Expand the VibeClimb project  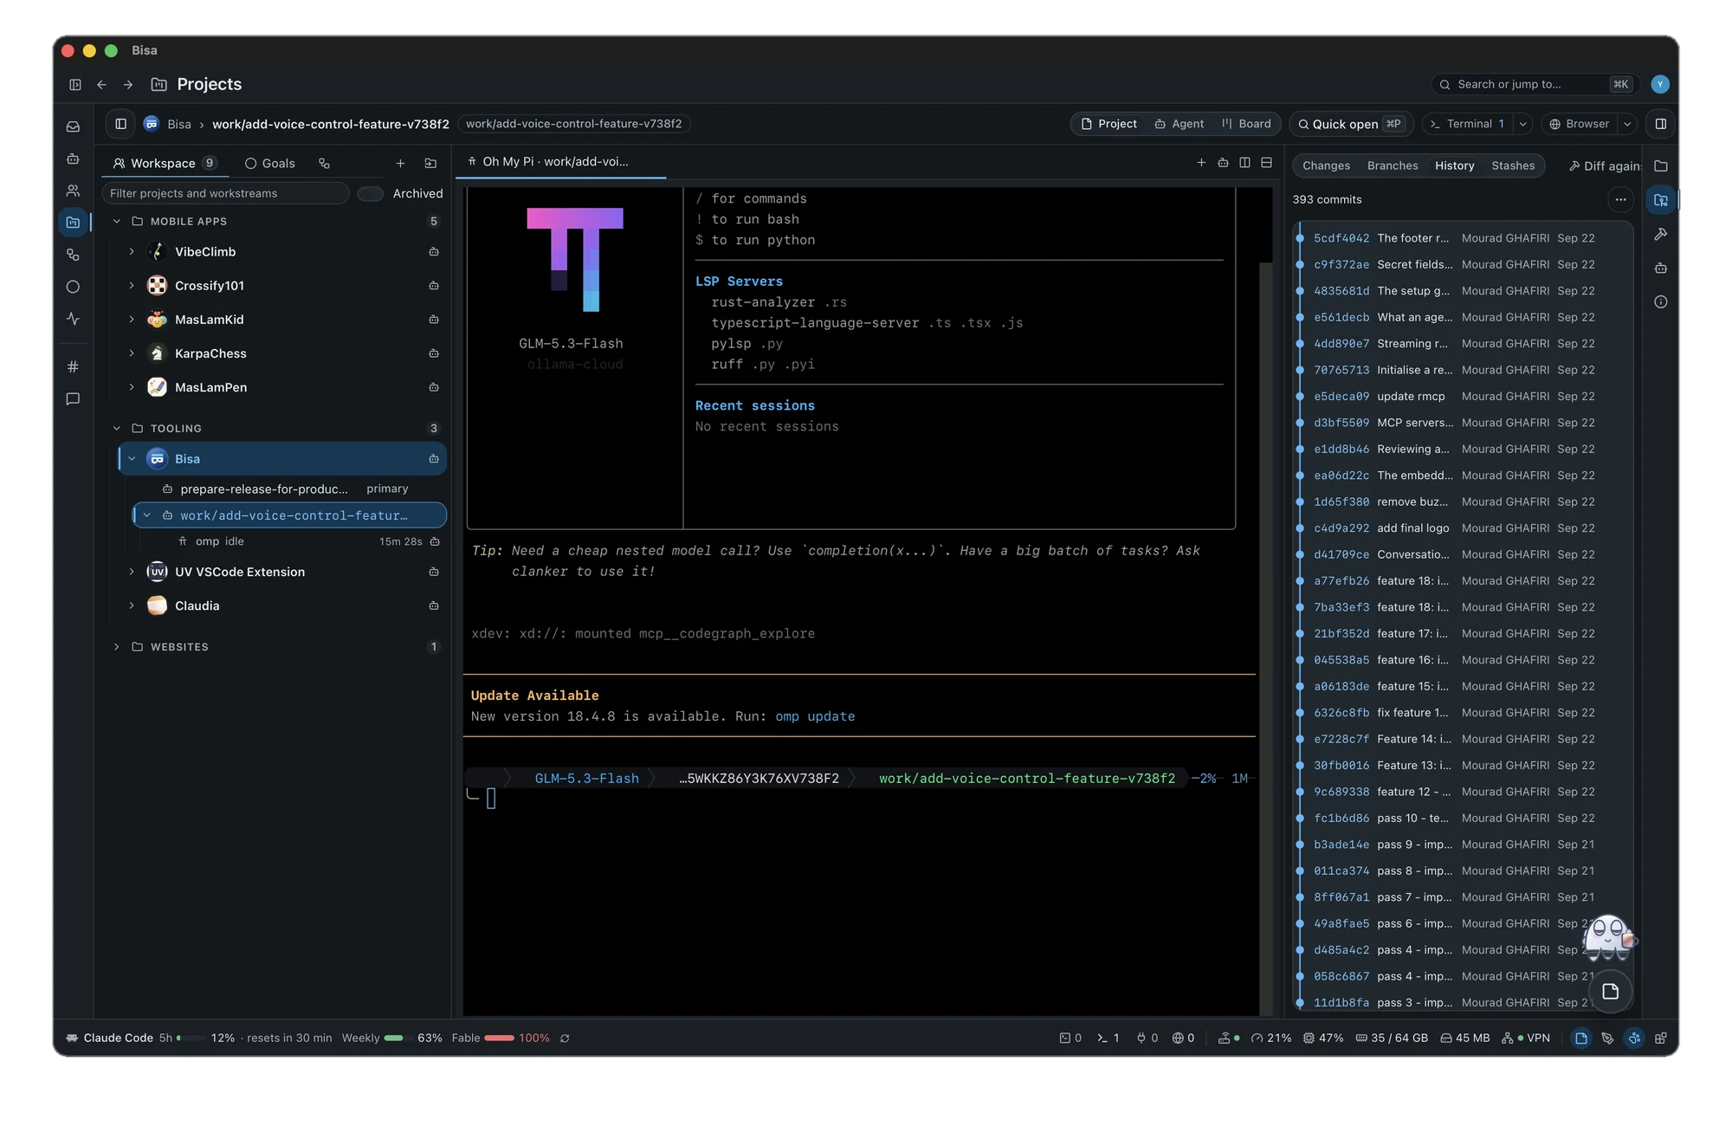point(132,252)
